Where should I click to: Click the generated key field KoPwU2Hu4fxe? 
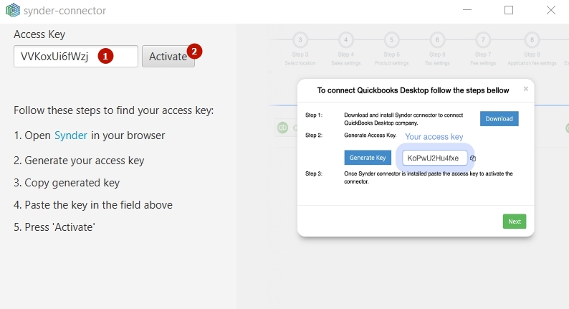(x=435, y=158)
